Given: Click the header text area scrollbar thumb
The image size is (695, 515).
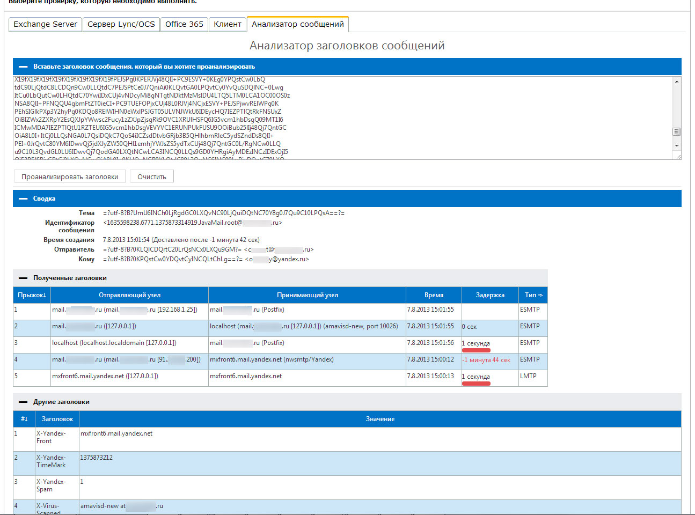Looking at the screenshot, I should [677, 131].
